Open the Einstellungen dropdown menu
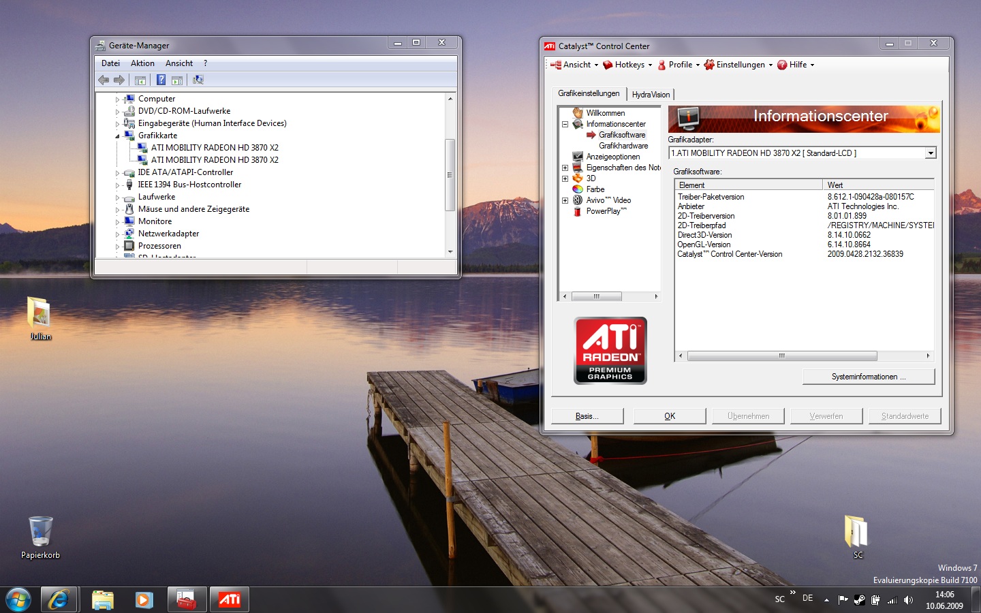Screen dimensions: 981x613 738,65
